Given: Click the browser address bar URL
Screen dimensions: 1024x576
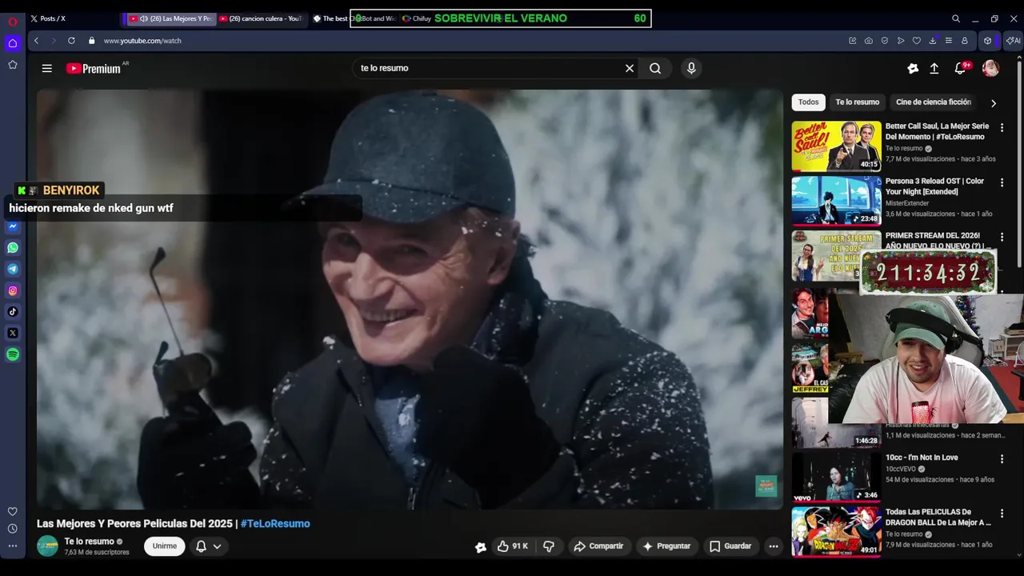Looking at the screenshot, I should pos(142,41).
